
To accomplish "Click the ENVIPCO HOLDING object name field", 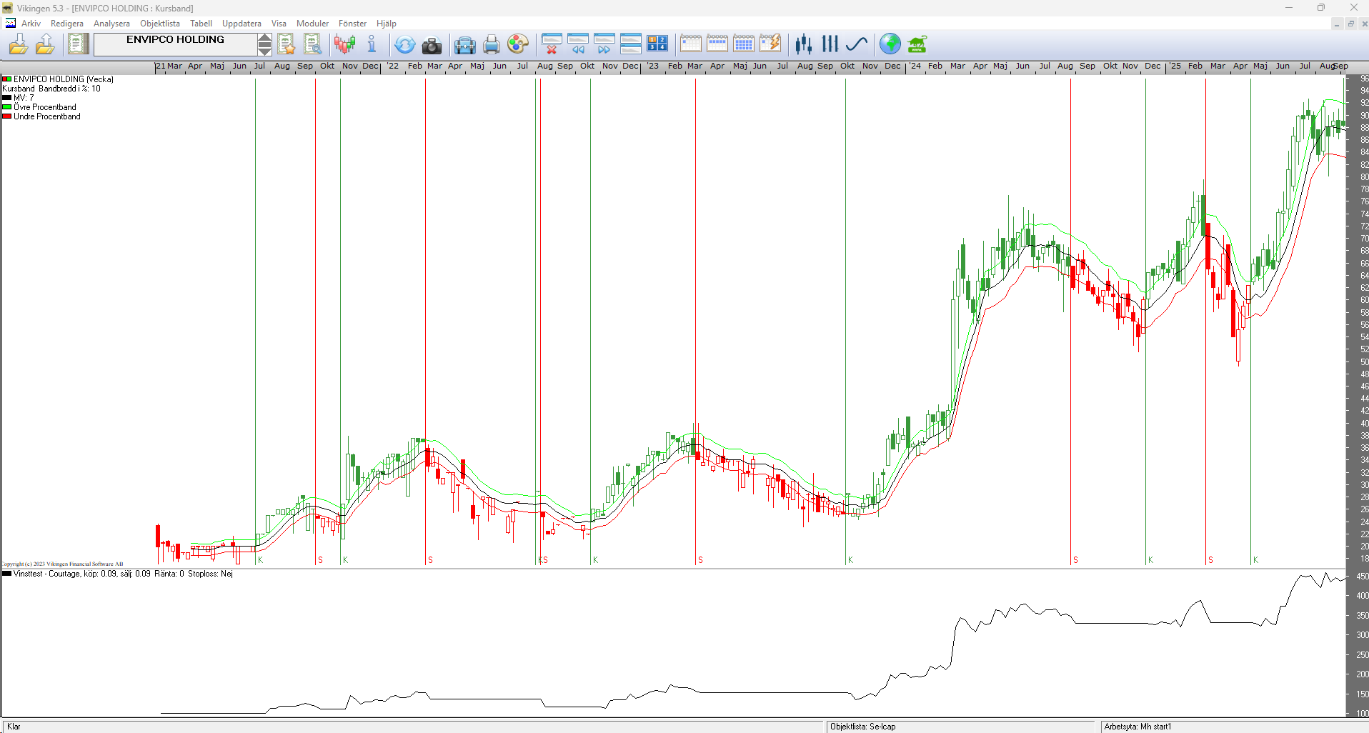I will [x=175, y=44].
